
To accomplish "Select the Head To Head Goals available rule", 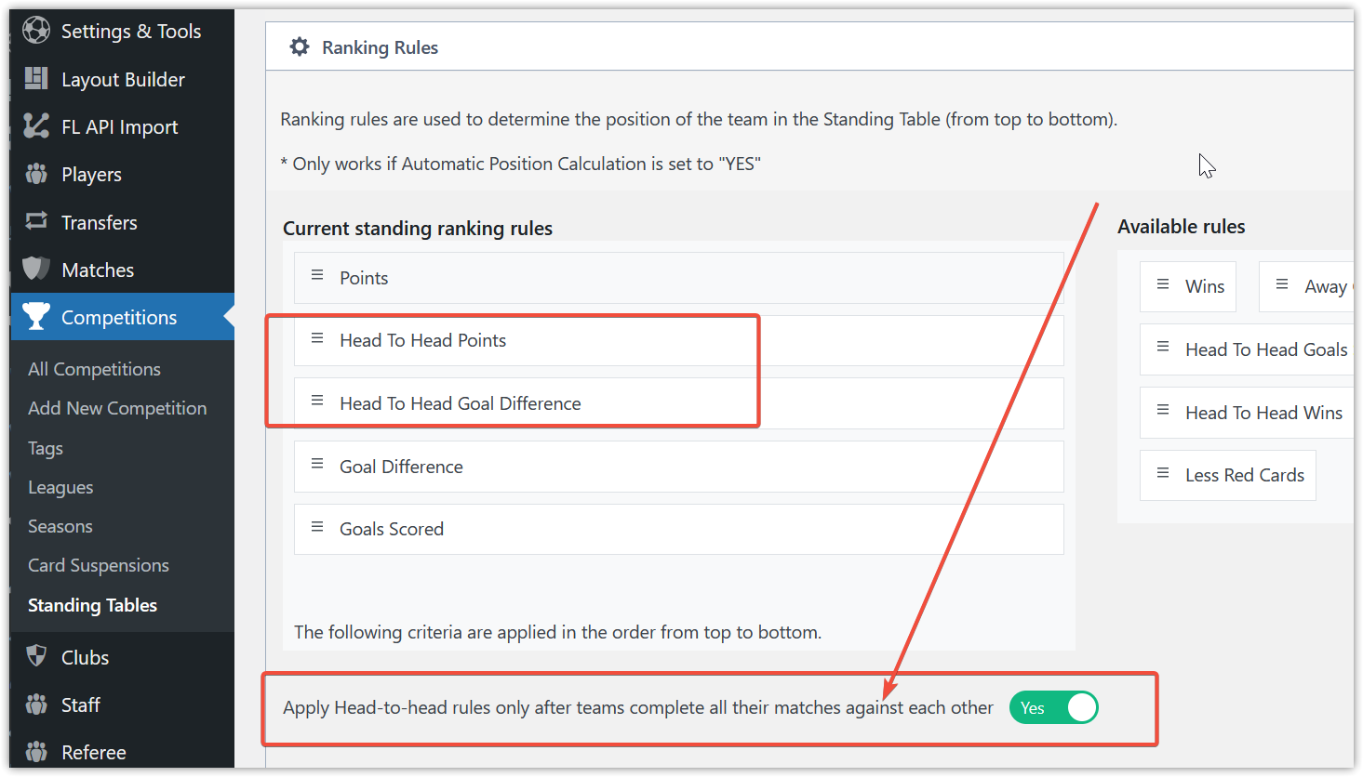I will pyautogui.click(x=1265, y=349).
